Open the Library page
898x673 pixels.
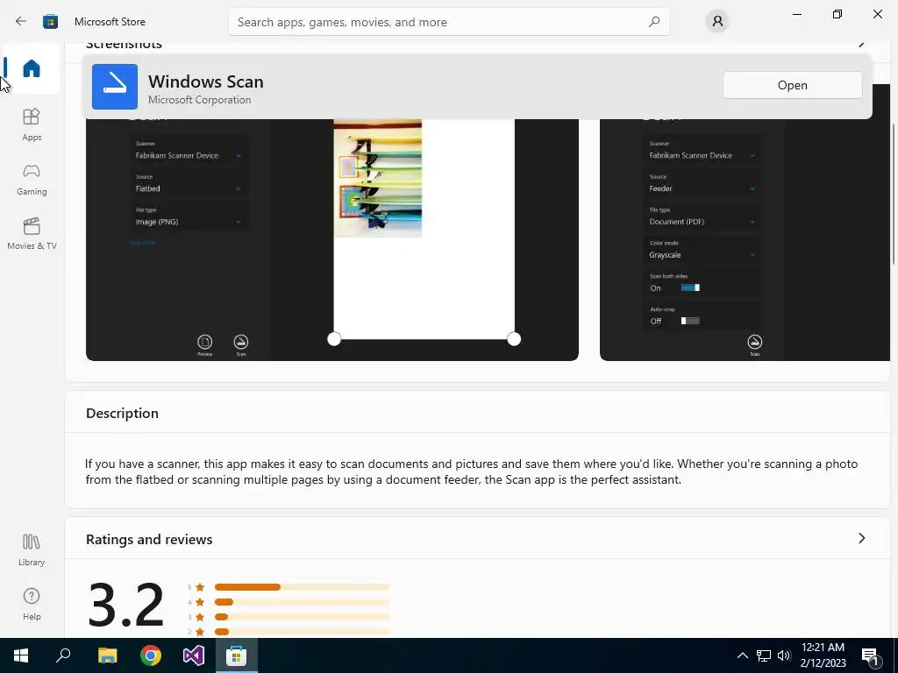32,550
